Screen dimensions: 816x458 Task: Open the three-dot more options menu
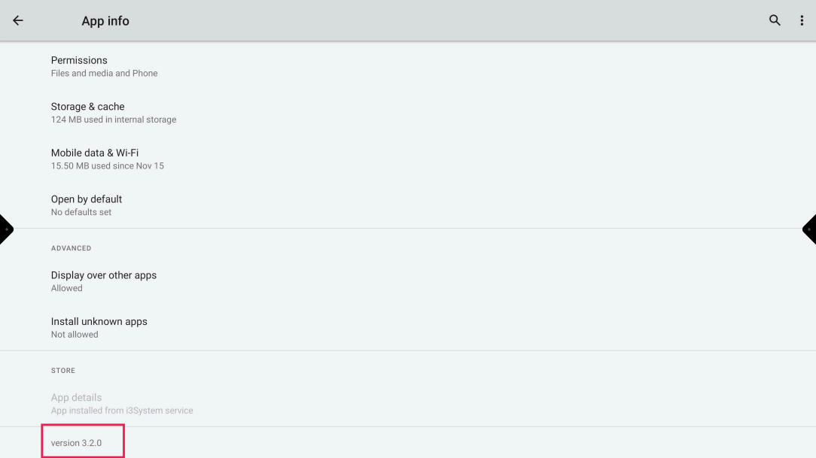802,21
